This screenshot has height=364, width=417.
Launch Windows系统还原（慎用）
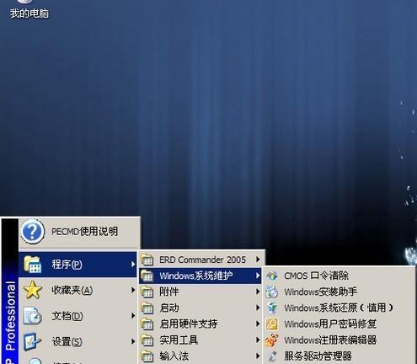pos(339,308)
